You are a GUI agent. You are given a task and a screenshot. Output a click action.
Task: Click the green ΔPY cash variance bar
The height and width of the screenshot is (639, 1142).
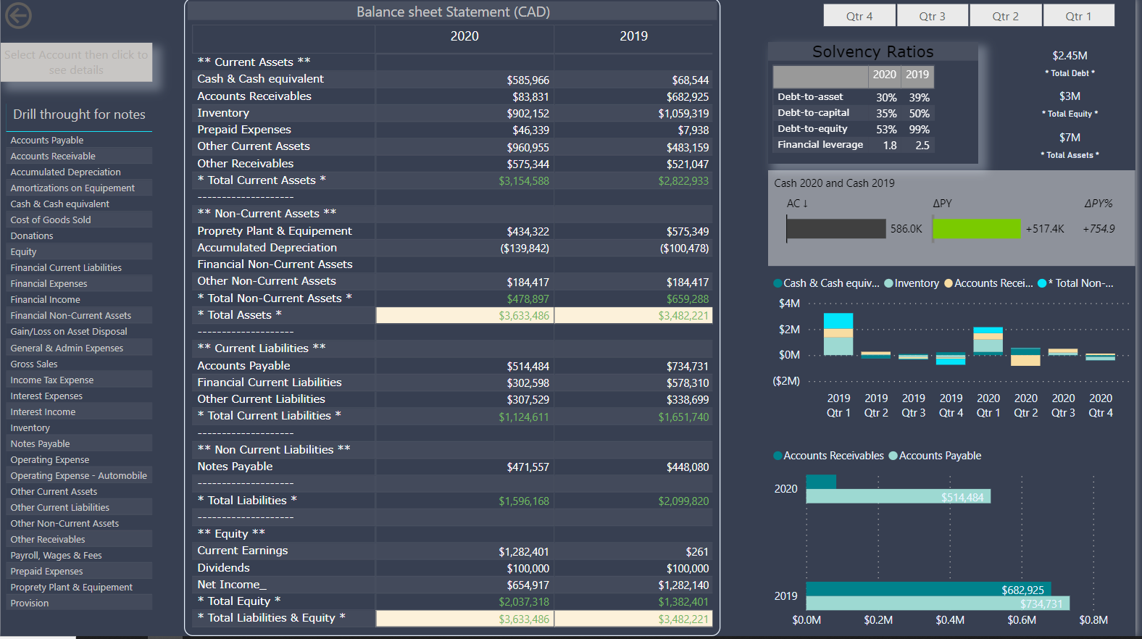click(976, 229)
